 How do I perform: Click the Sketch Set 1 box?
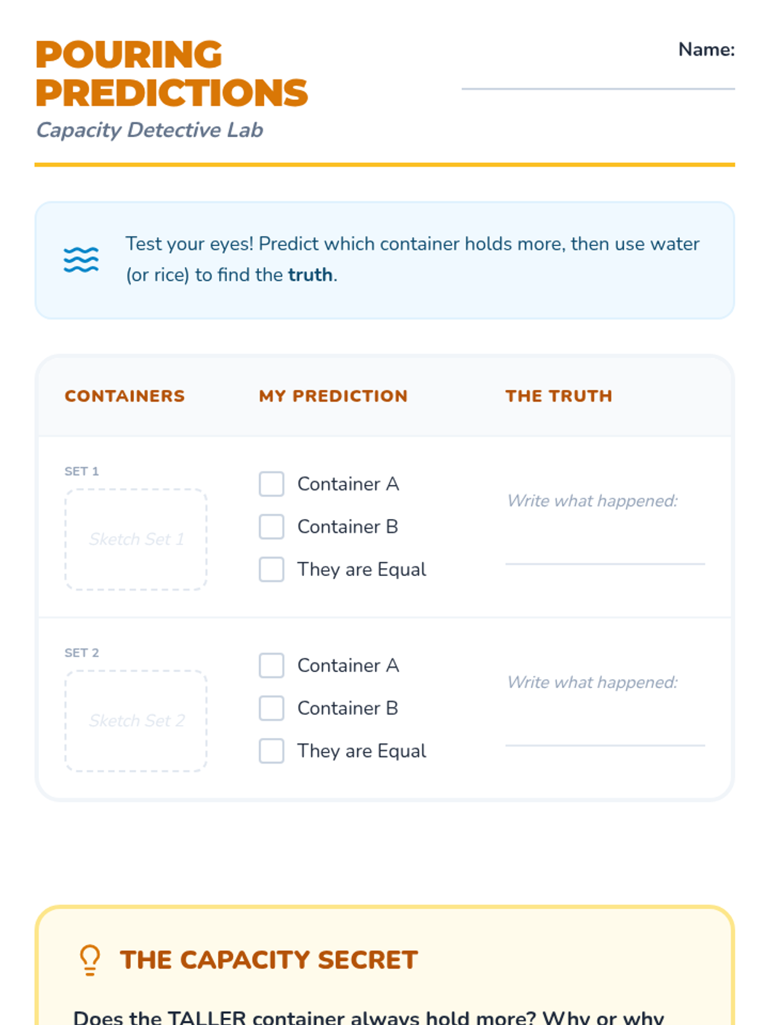point(136,539)
